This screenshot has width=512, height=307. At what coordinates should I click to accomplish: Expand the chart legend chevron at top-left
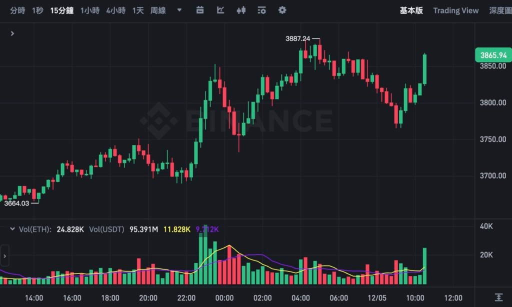pos(12,33)
